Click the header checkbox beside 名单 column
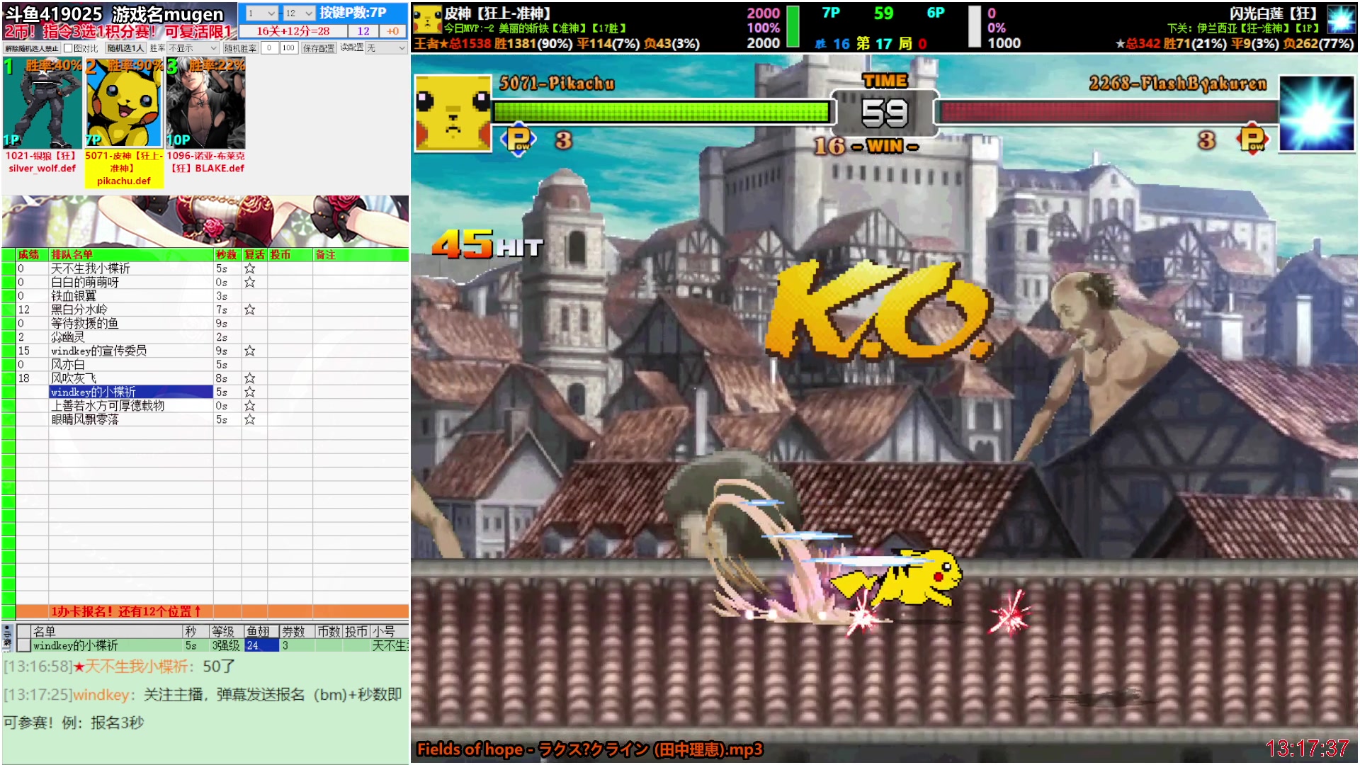 (24, 631)
